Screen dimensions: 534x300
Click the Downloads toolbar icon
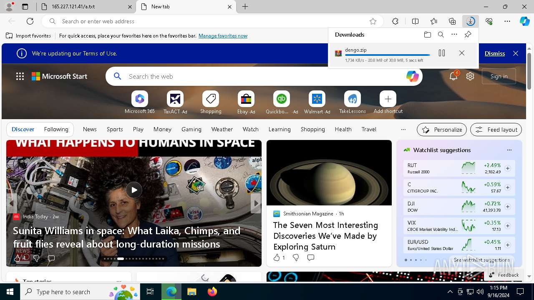[471, 21]
